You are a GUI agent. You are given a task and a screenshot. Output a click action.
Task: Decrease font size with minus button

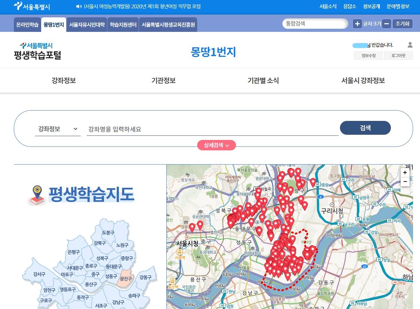point(387,24)
